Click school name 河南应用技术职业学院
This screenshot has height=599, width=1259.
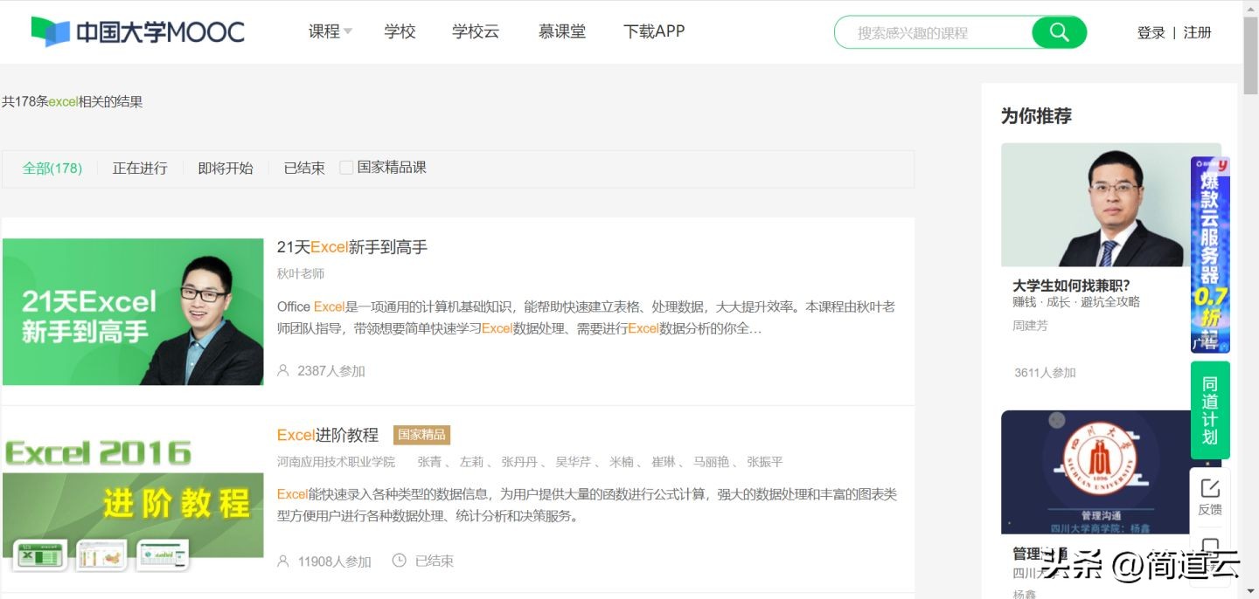click(336, 461)
